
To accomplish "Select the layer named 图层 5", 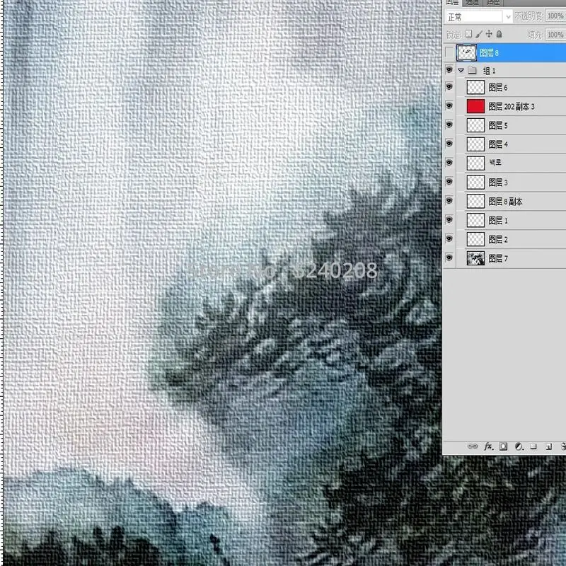I will 498,125.
